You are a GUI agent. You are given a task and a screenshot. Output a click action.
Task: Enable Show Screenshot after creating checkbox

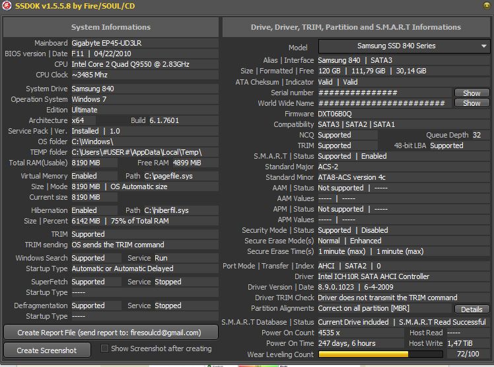coord(104,348)
